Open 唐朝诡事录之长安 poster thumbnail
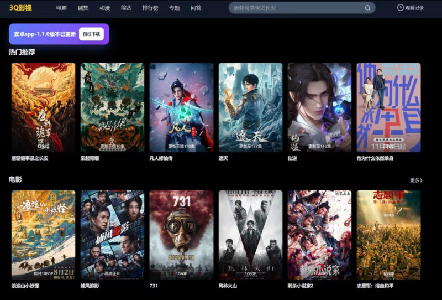Image resolution: width=442 pixels, height=300 pixels. coord(43,107)
